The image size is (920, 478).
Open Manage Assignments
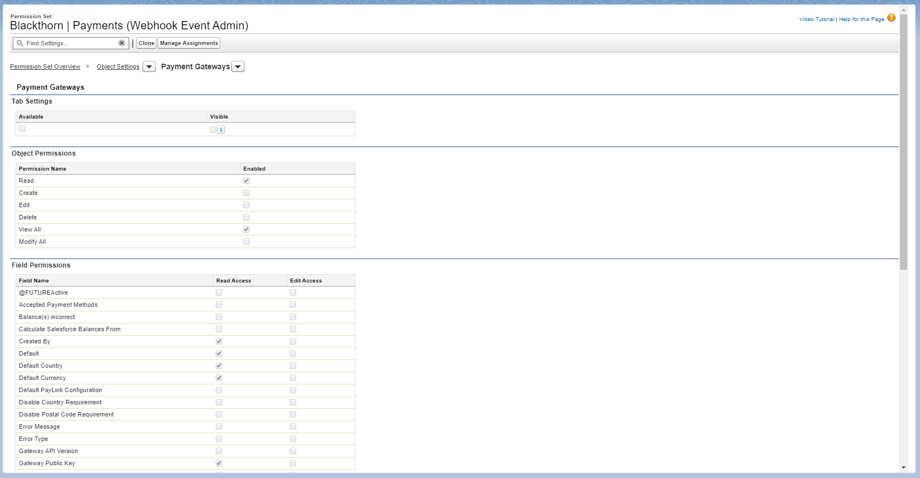pos(189,43)
